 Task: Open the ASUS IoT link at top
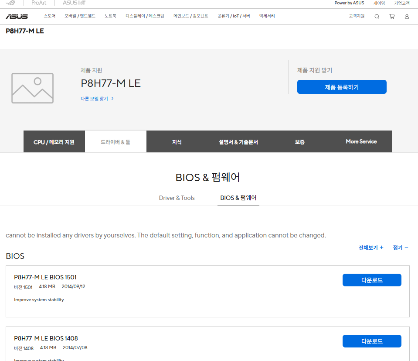click(74, 3)
